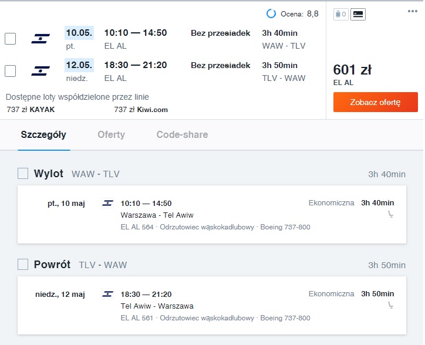
Task: Tick checkbox for the 10.05 outbound flight
Action: click(11, 39)
